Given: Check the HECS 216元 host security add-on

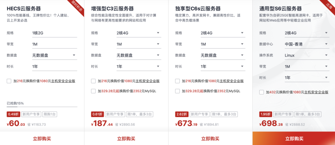Looking at the screenshot, I should coord(9,81).
